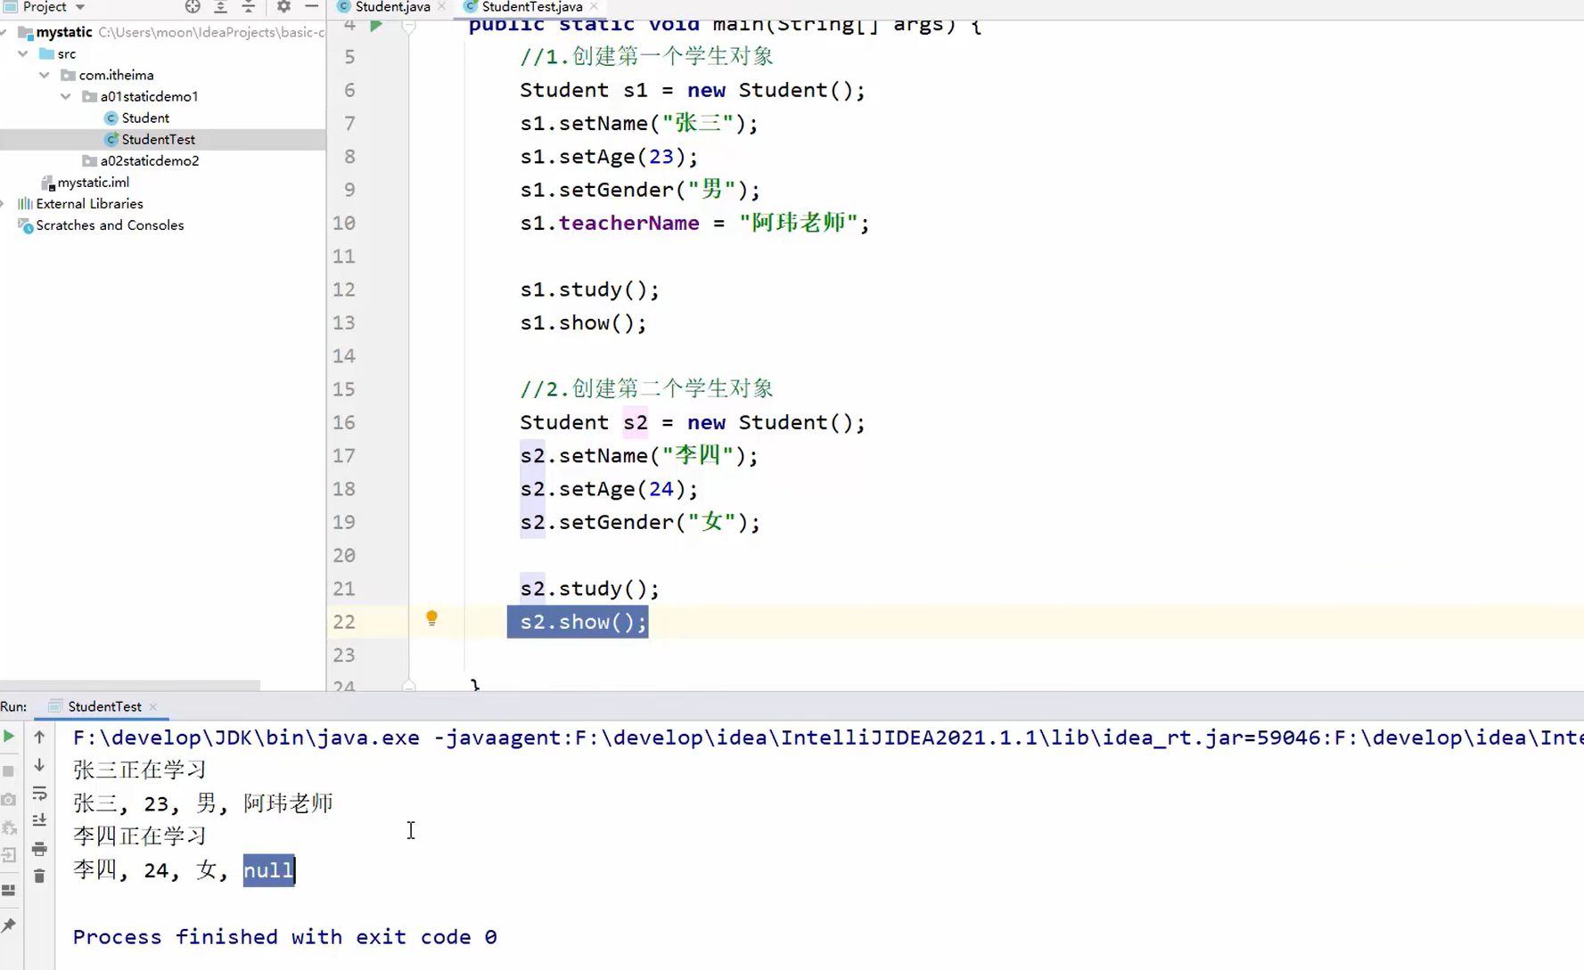Open the Project panel settings gear

pos(283,7)
